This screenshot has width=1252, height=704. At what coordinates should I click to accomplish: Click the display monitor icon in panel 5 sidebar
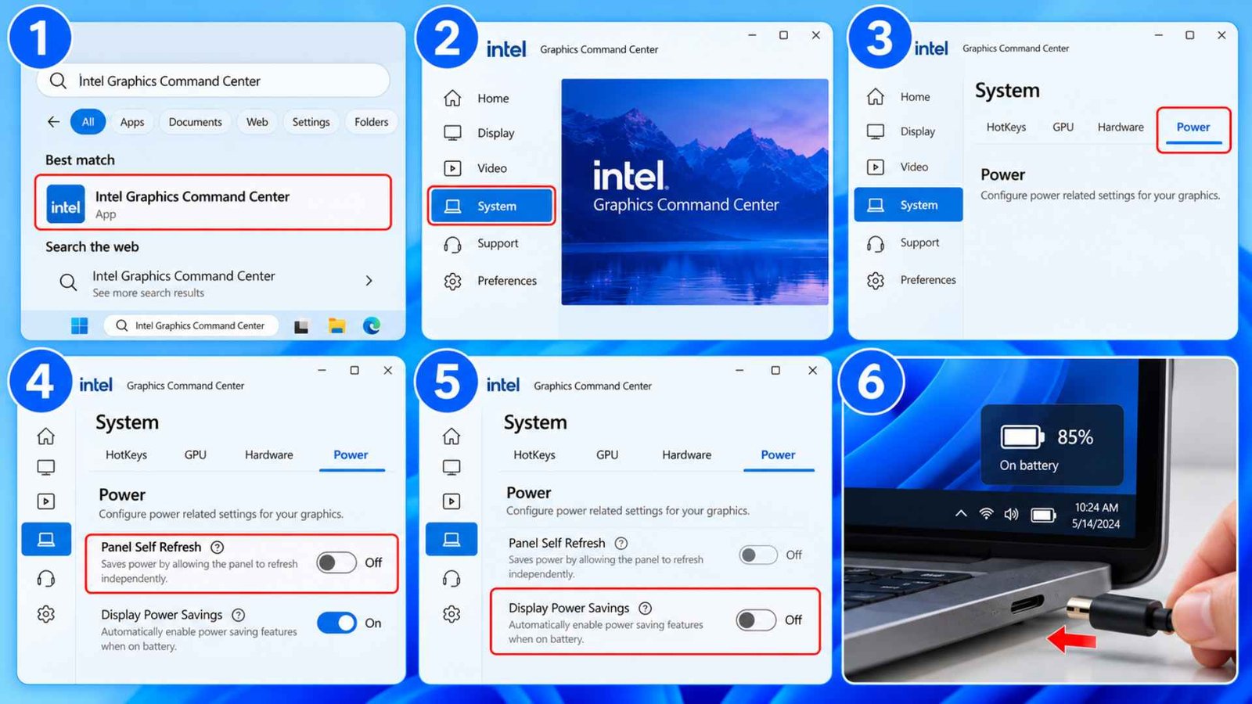pos(452,468)
